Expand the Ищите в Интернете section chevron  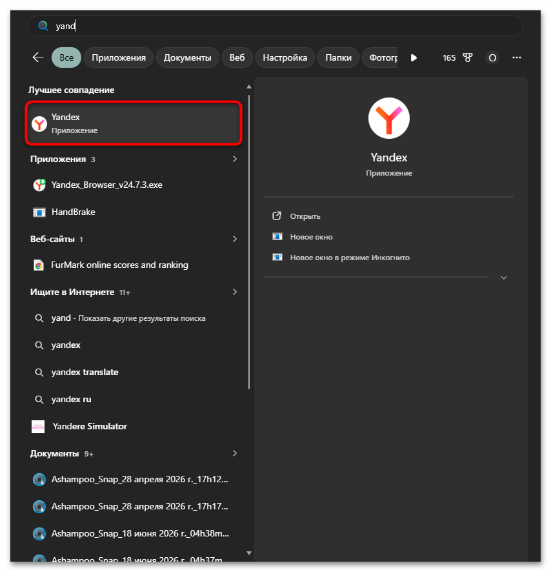point(234,292)
